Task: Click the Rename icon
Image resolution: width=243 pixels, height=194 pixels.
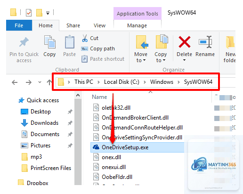Action: (x=205, y=42)
